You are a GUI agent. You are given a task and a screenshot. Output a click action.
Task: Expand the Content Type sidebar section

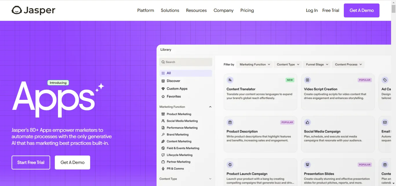(x=210, y=179)
